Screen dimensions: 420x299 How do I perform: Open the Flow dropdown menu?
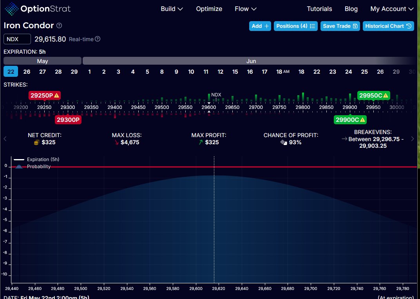(246, 9)
